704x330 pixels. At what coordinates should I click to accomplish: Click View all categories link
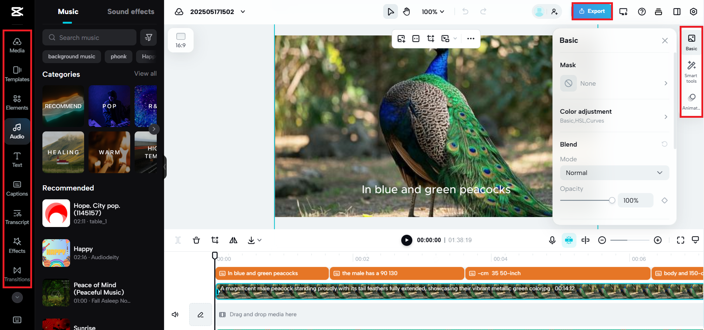[145, 73]
